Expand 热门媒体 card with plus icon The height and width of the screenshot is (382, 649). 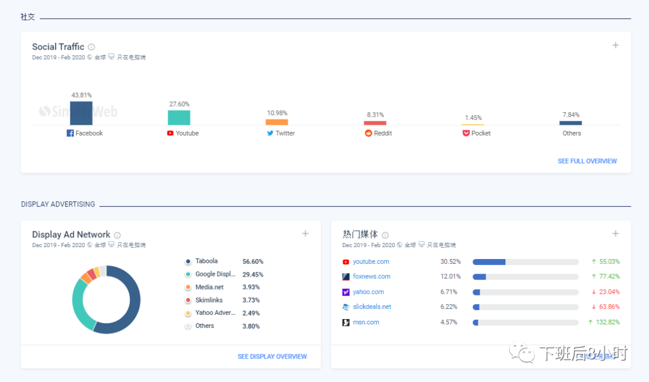pos(615,234)
